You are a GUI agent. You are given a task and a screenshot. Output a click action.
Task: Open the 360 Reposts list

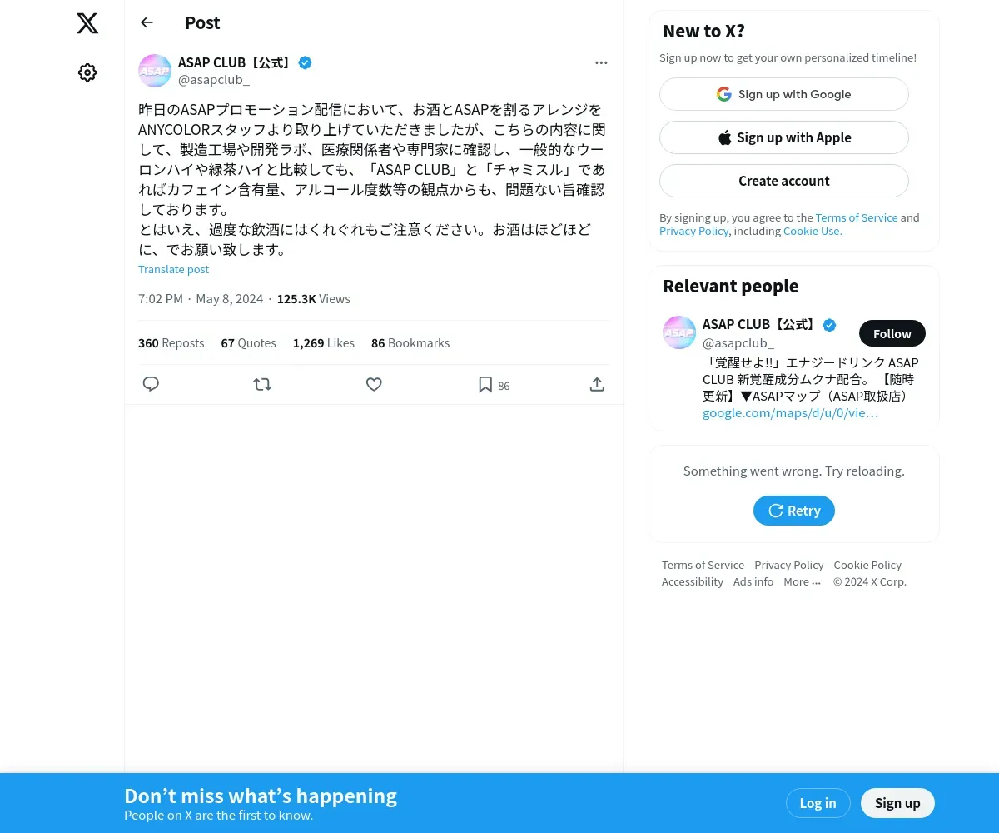[171, 343]
